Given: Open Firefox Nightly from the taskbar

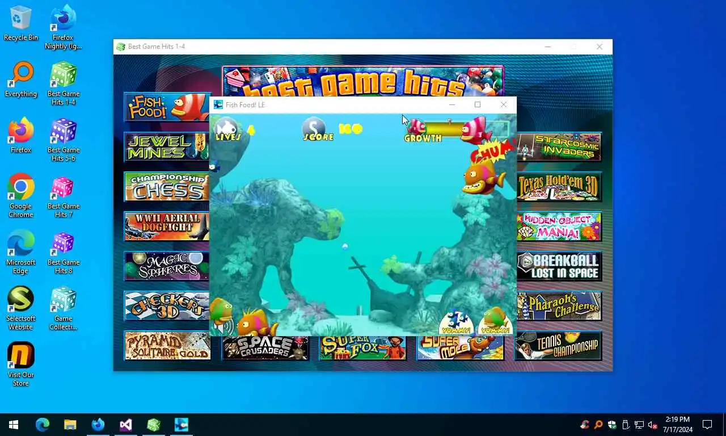Looking at the screenshot, I should click(98, 425).
